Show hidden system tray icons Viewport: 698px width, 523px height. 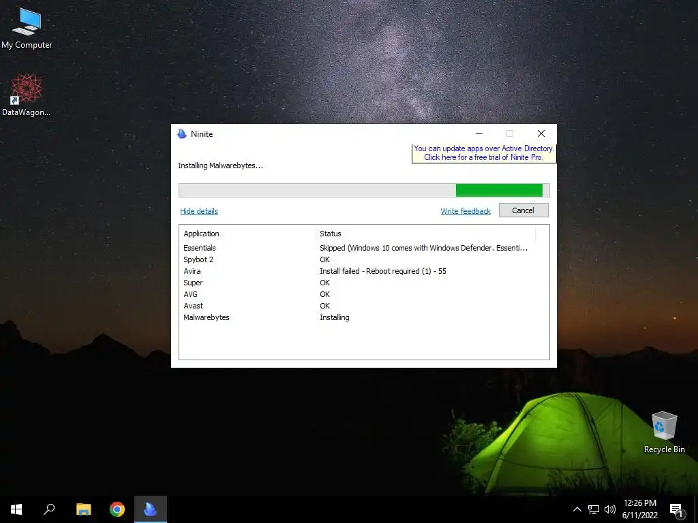coord(577,509)
